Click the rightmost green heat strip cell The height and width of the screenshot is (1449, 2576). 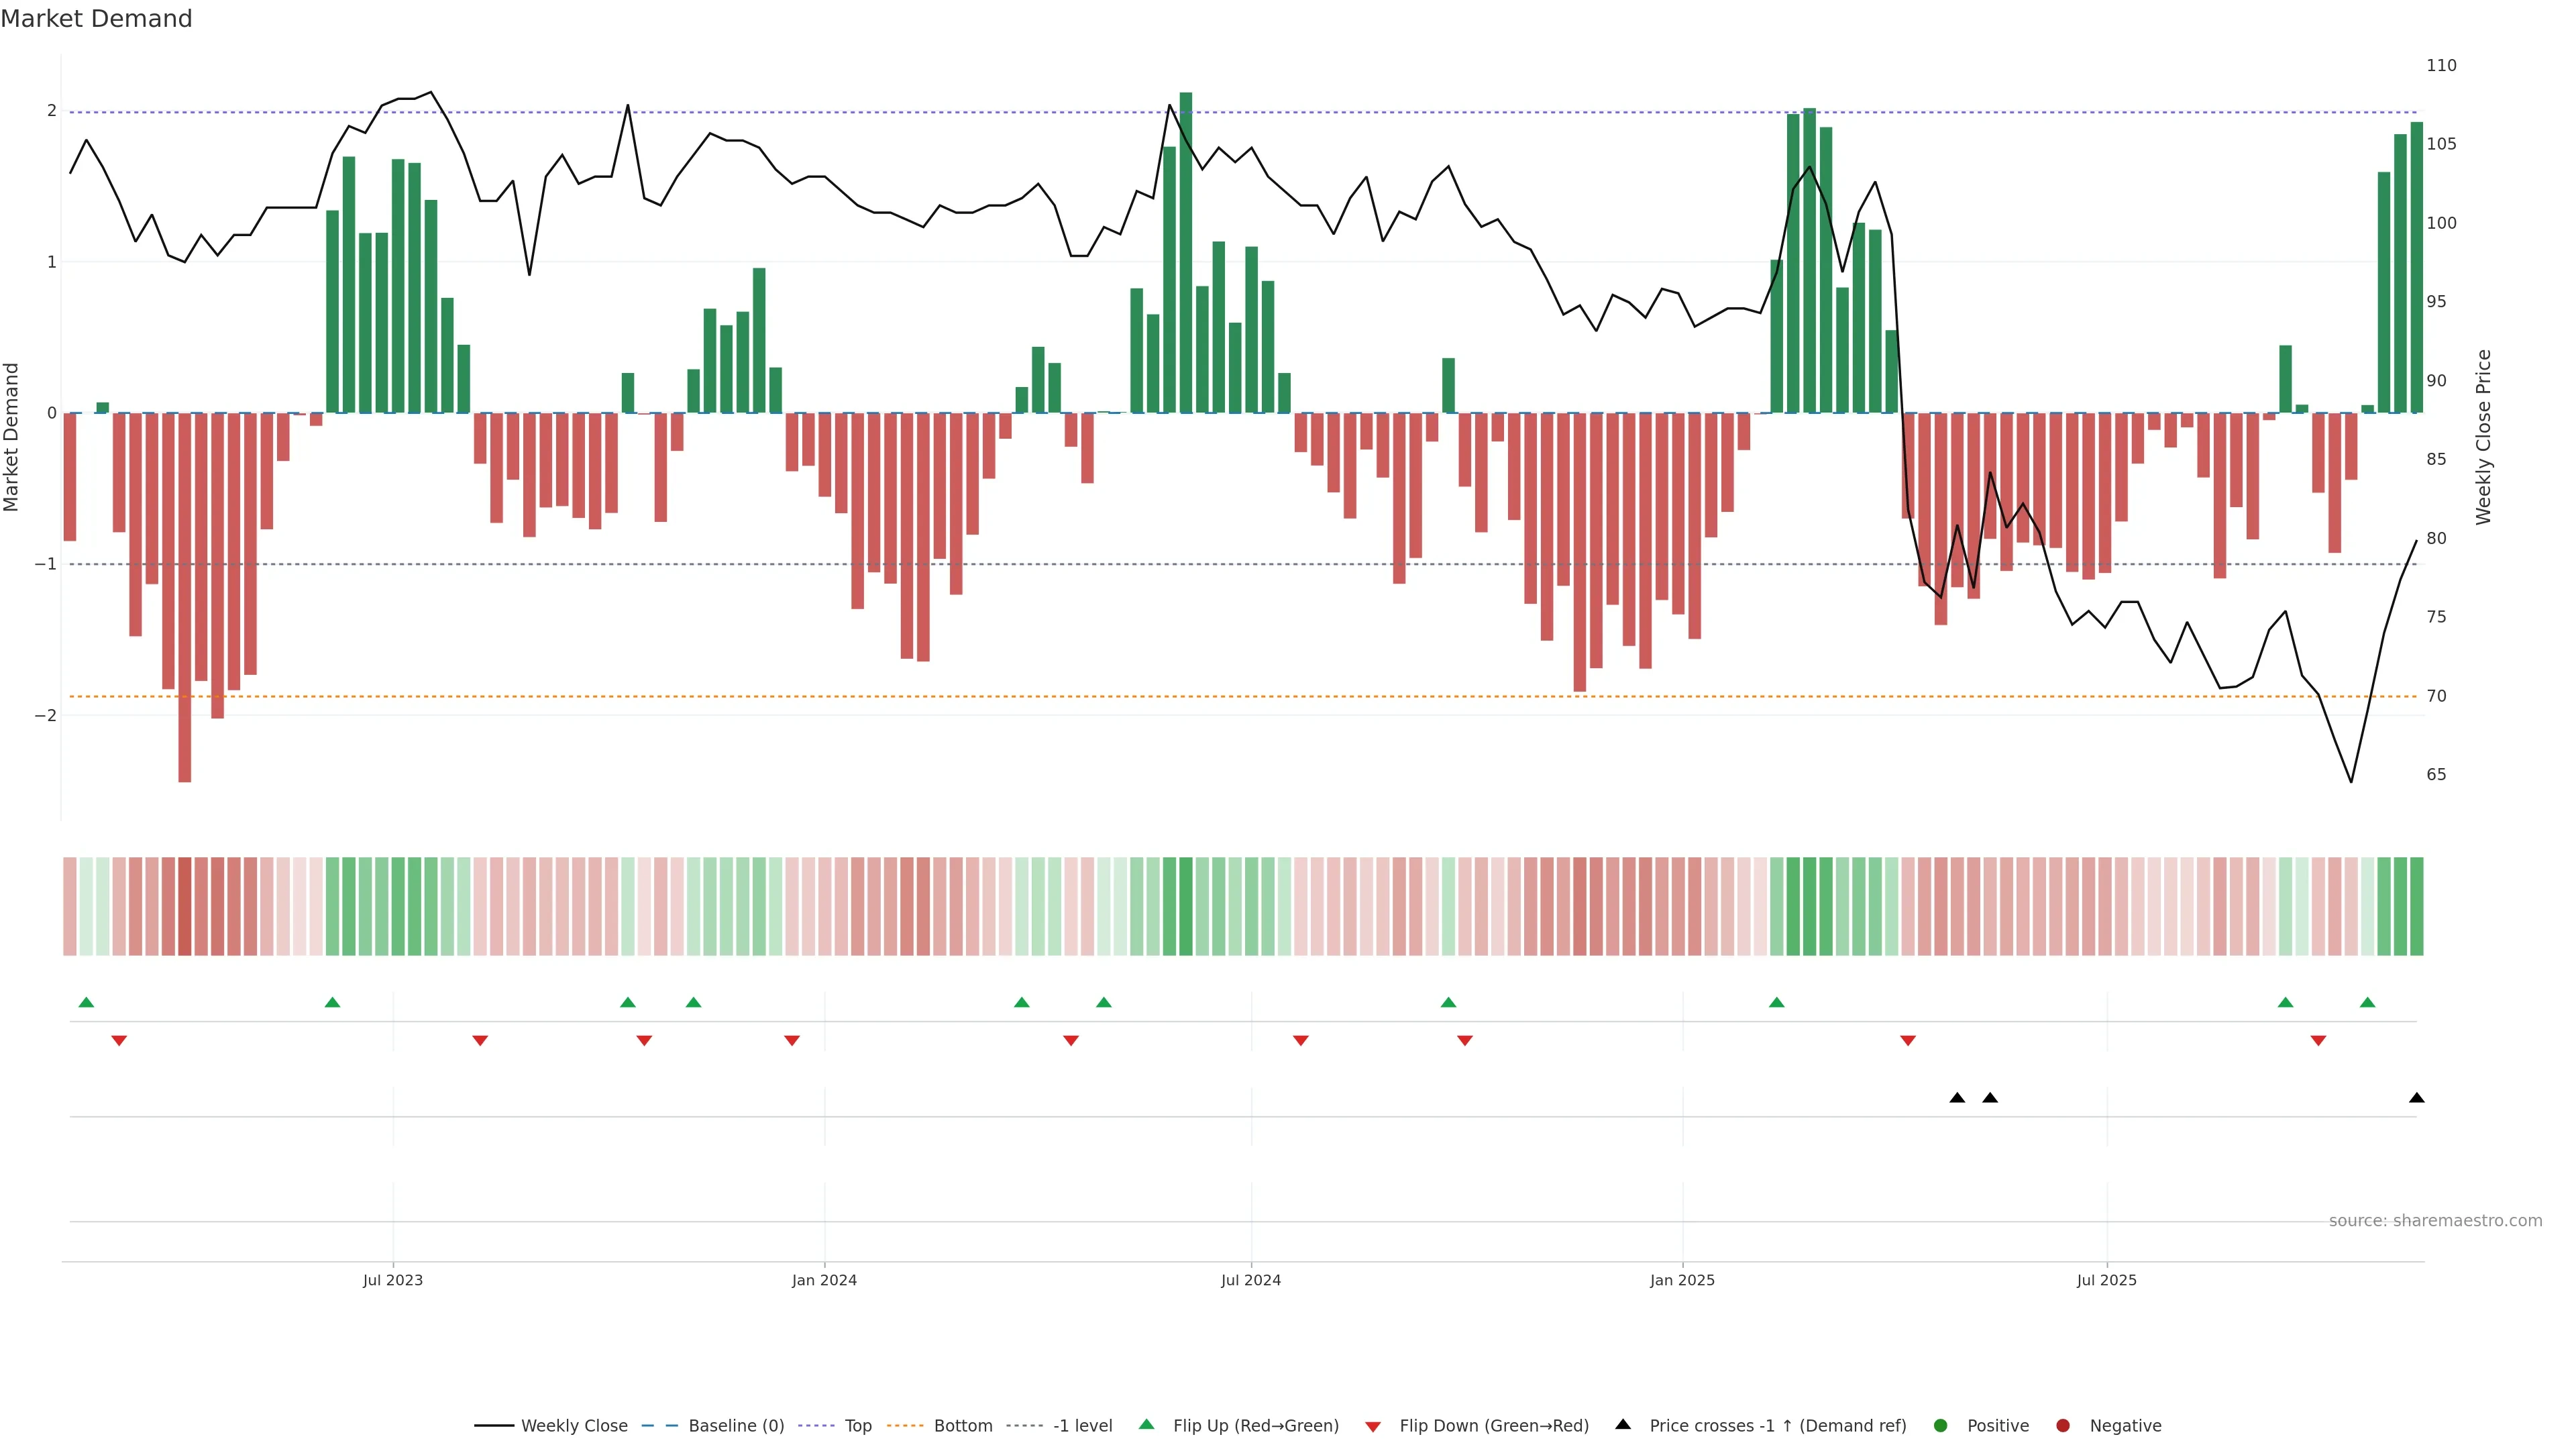(x=2416, y=906)
